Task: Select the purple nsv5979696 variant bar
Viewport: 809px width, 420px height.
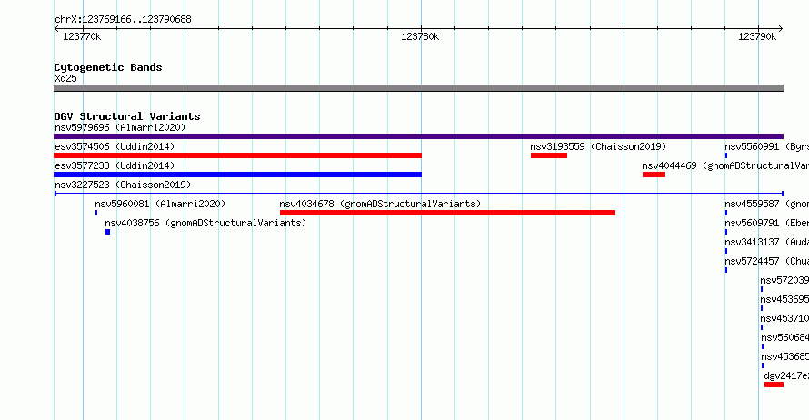Action: [x=418, y=136]
